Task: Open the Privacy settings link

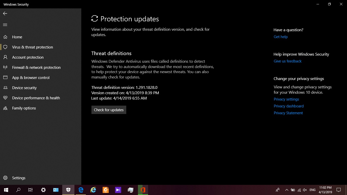Action: click(x=286, y=99)
